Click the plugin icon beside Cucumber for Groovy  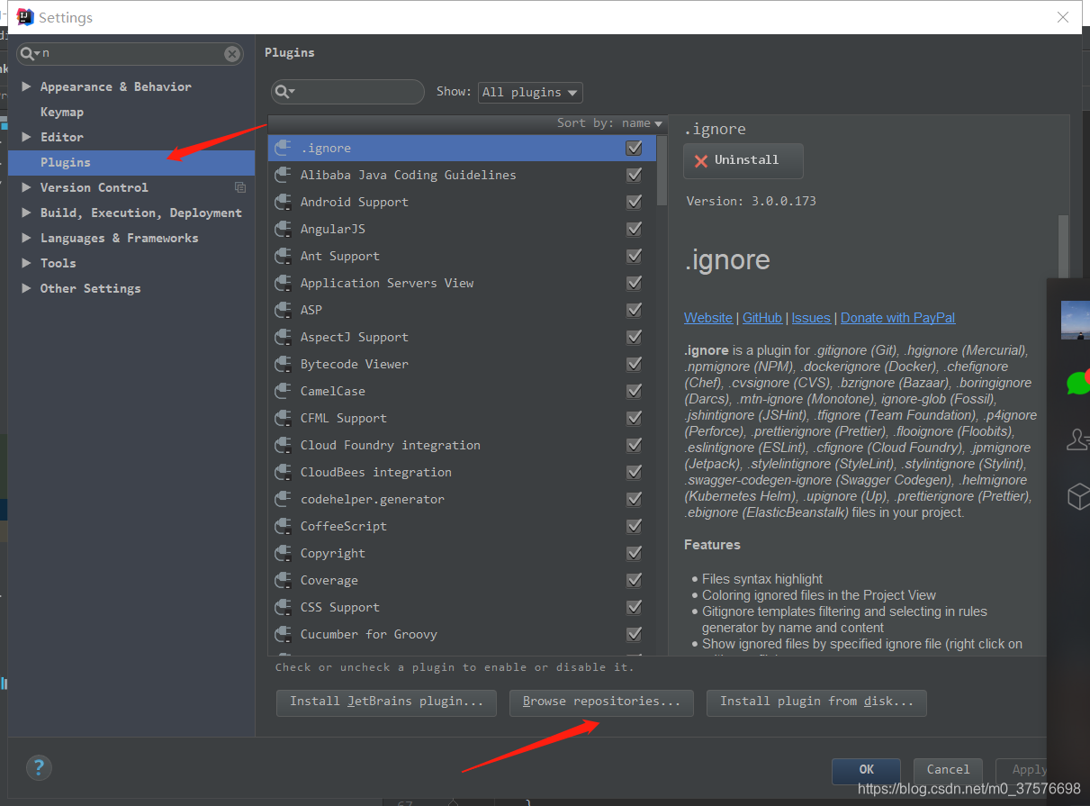(x=283, y=634)
